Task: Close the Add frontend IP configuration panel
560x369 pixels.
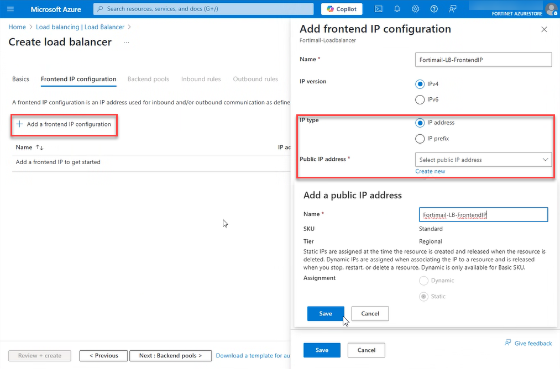Action: 544,29
